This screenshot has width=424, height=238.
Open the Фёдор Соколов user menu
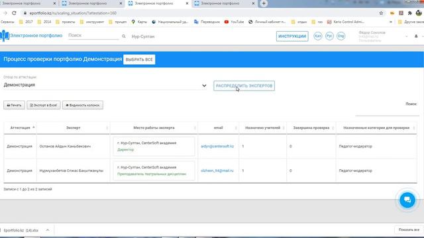coord(383,36)
